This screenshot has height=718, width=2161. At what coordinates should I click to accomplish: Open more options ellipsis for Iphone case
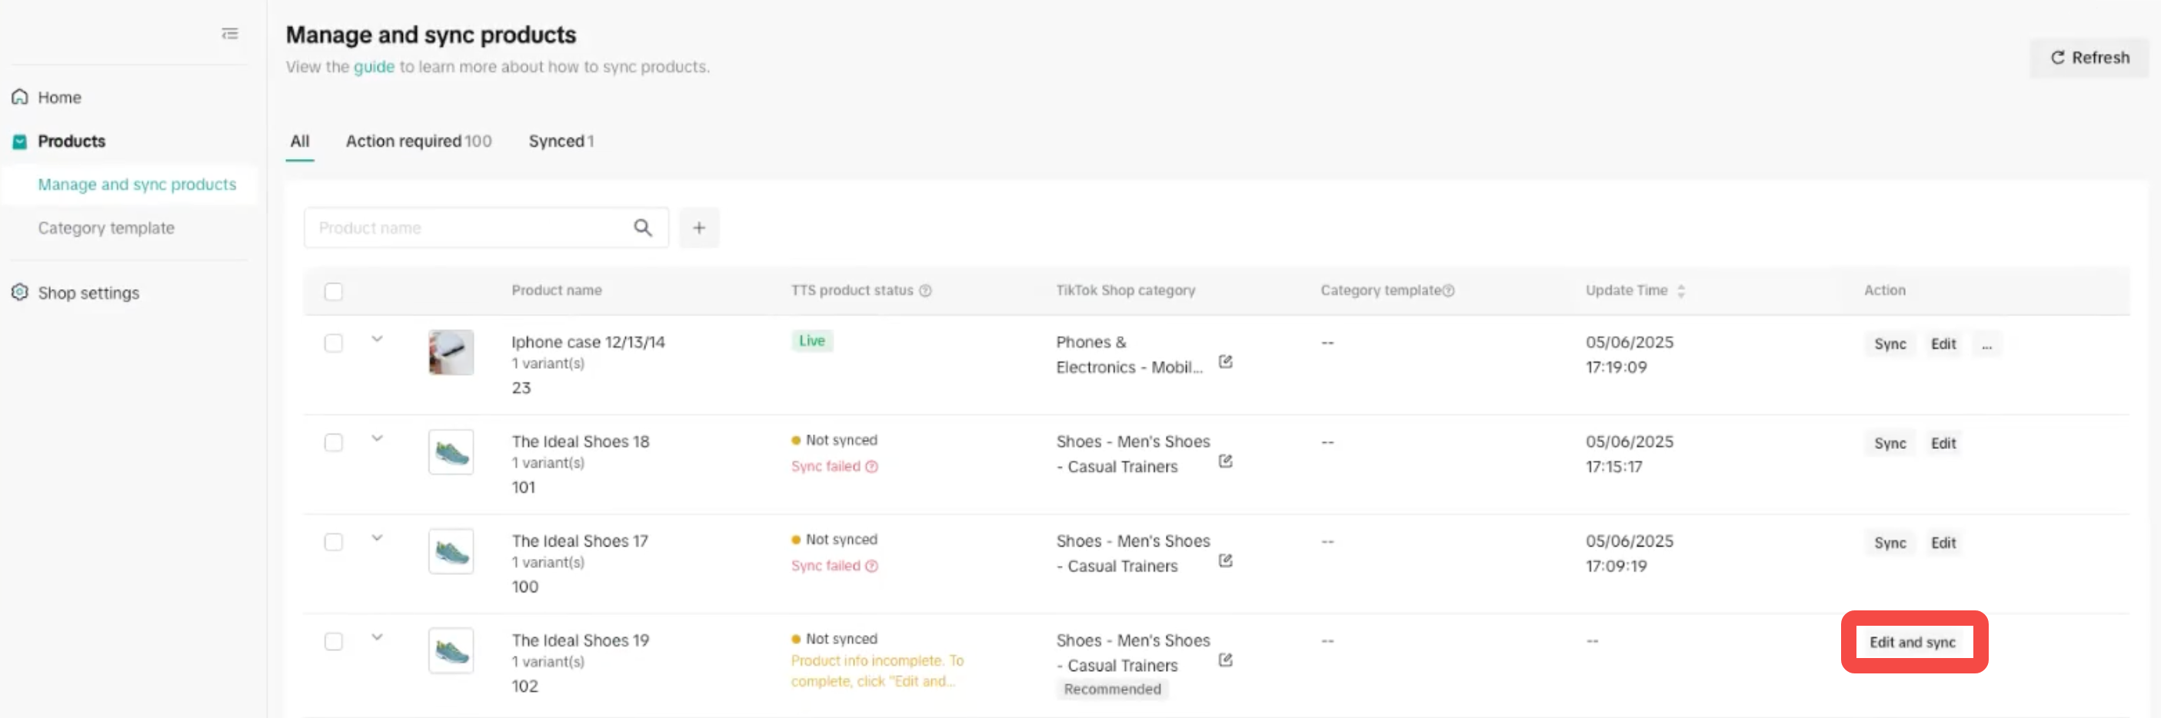click(x=1986, y=344)
